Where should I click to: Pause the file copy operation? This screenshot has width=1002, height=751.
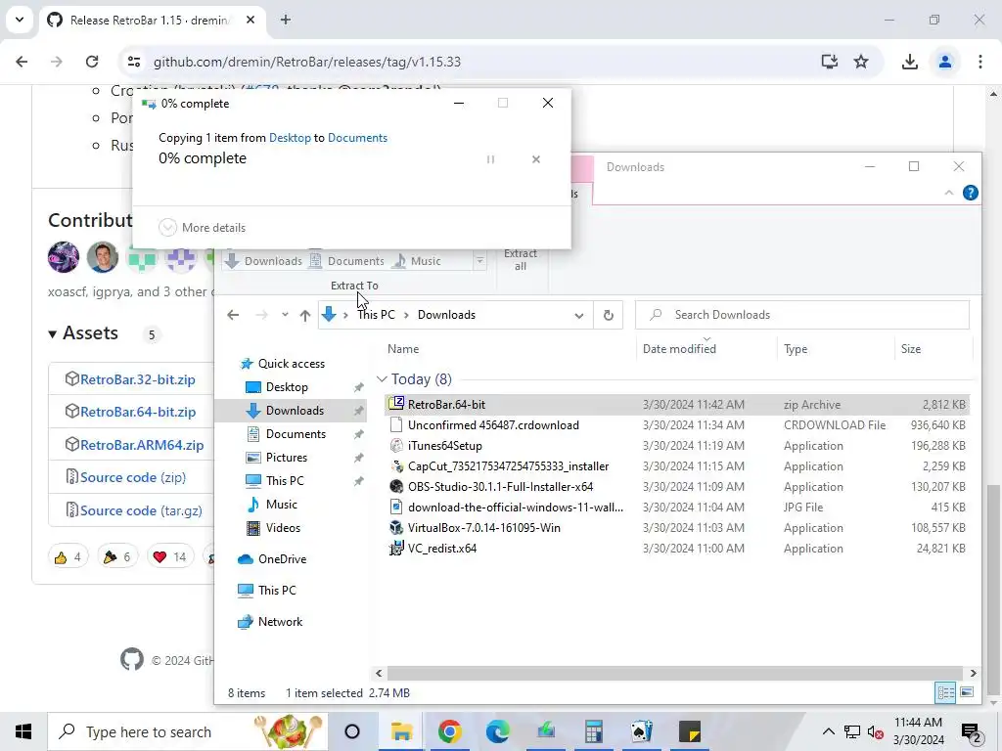490,159
